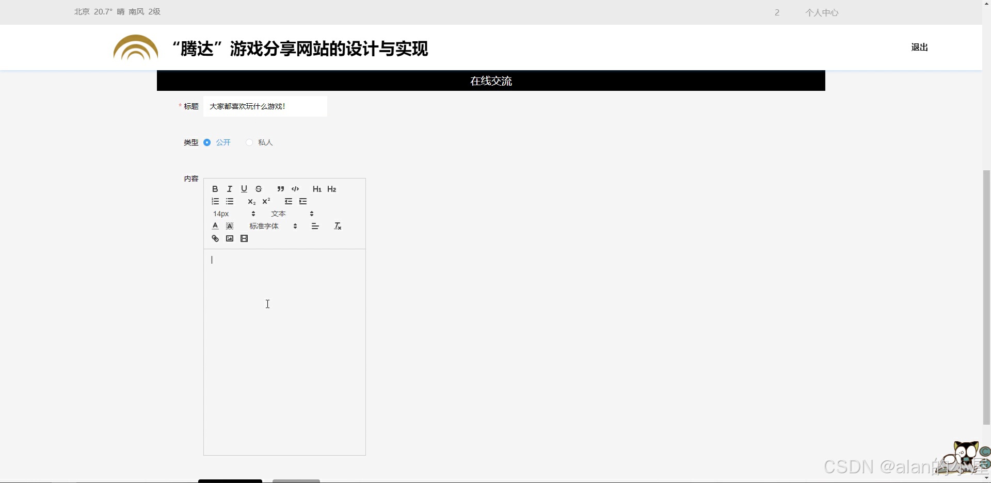Open the background color picker
Image resolution: width=991 pixels, height=483 pixels.
230,226
